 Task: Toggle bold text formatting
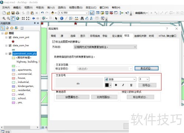click(x=116, y=85)
